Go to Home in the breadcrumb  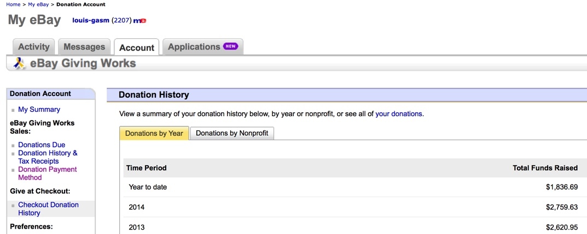pyautogui.click(x=13, y=4)
